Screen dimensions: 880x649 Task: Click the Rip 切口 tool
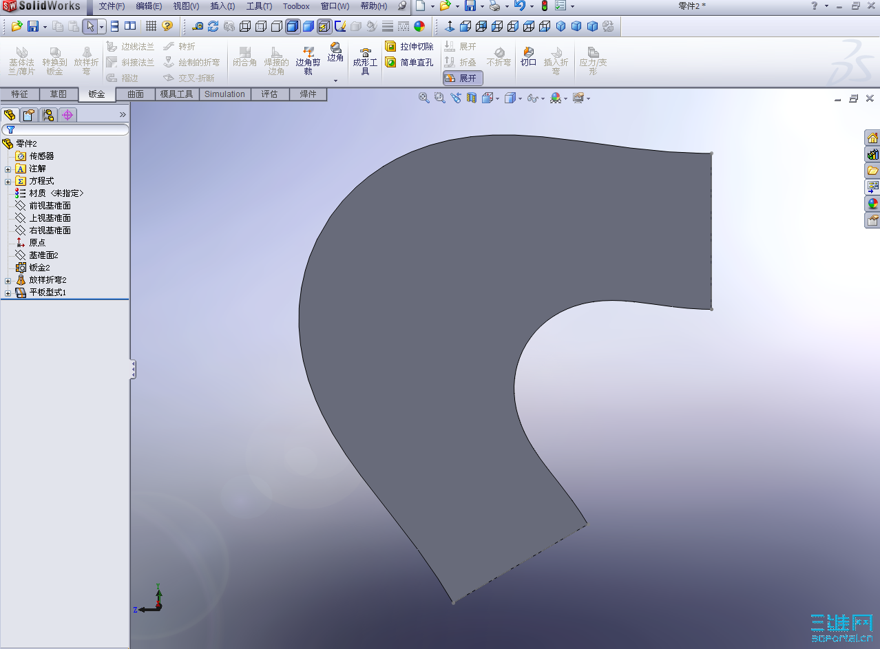pyautogui.click(x=528, y=56)
